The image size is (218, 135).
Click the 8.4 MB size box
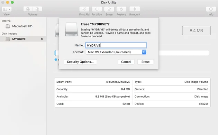click(x=196, y=30)
